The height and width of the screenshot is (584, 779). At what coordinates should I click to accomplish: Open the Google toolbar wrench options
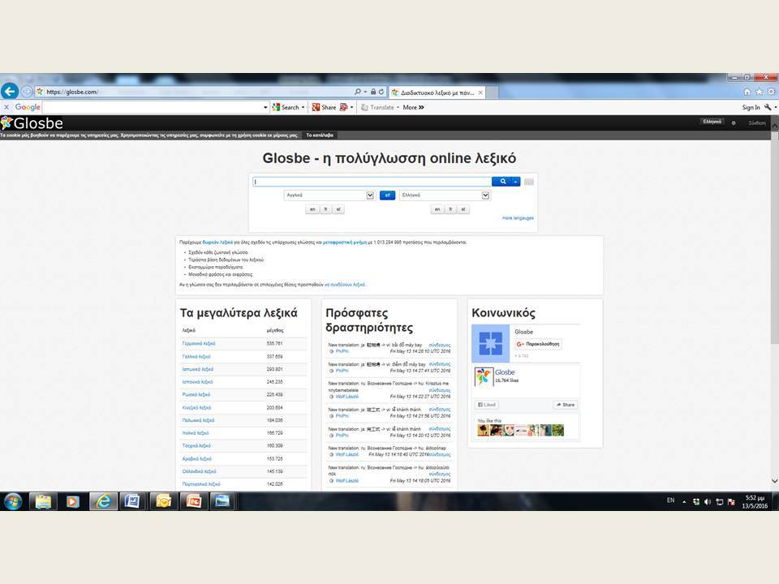coord(768,107)
